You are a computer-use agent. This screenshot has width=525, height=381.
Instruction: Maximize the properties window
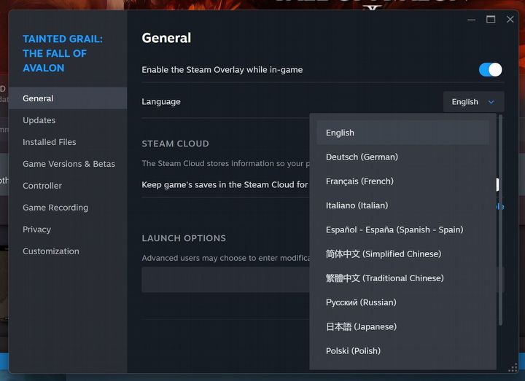(x=491, y=20)
